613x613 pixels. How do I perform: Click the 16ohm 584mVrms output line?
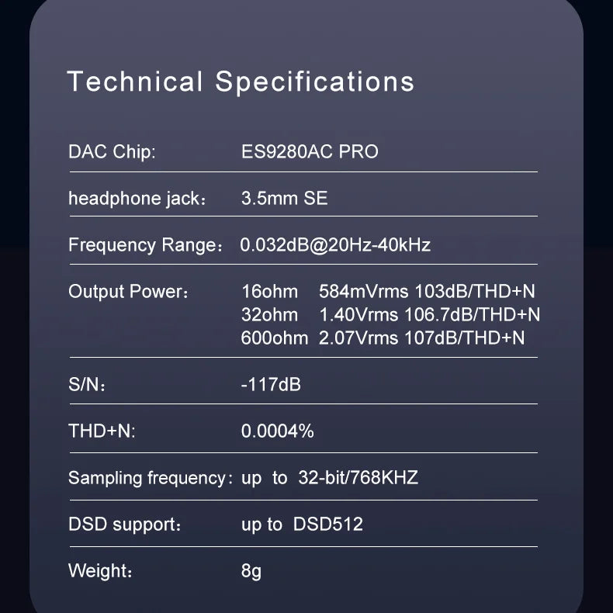[388, 292]
